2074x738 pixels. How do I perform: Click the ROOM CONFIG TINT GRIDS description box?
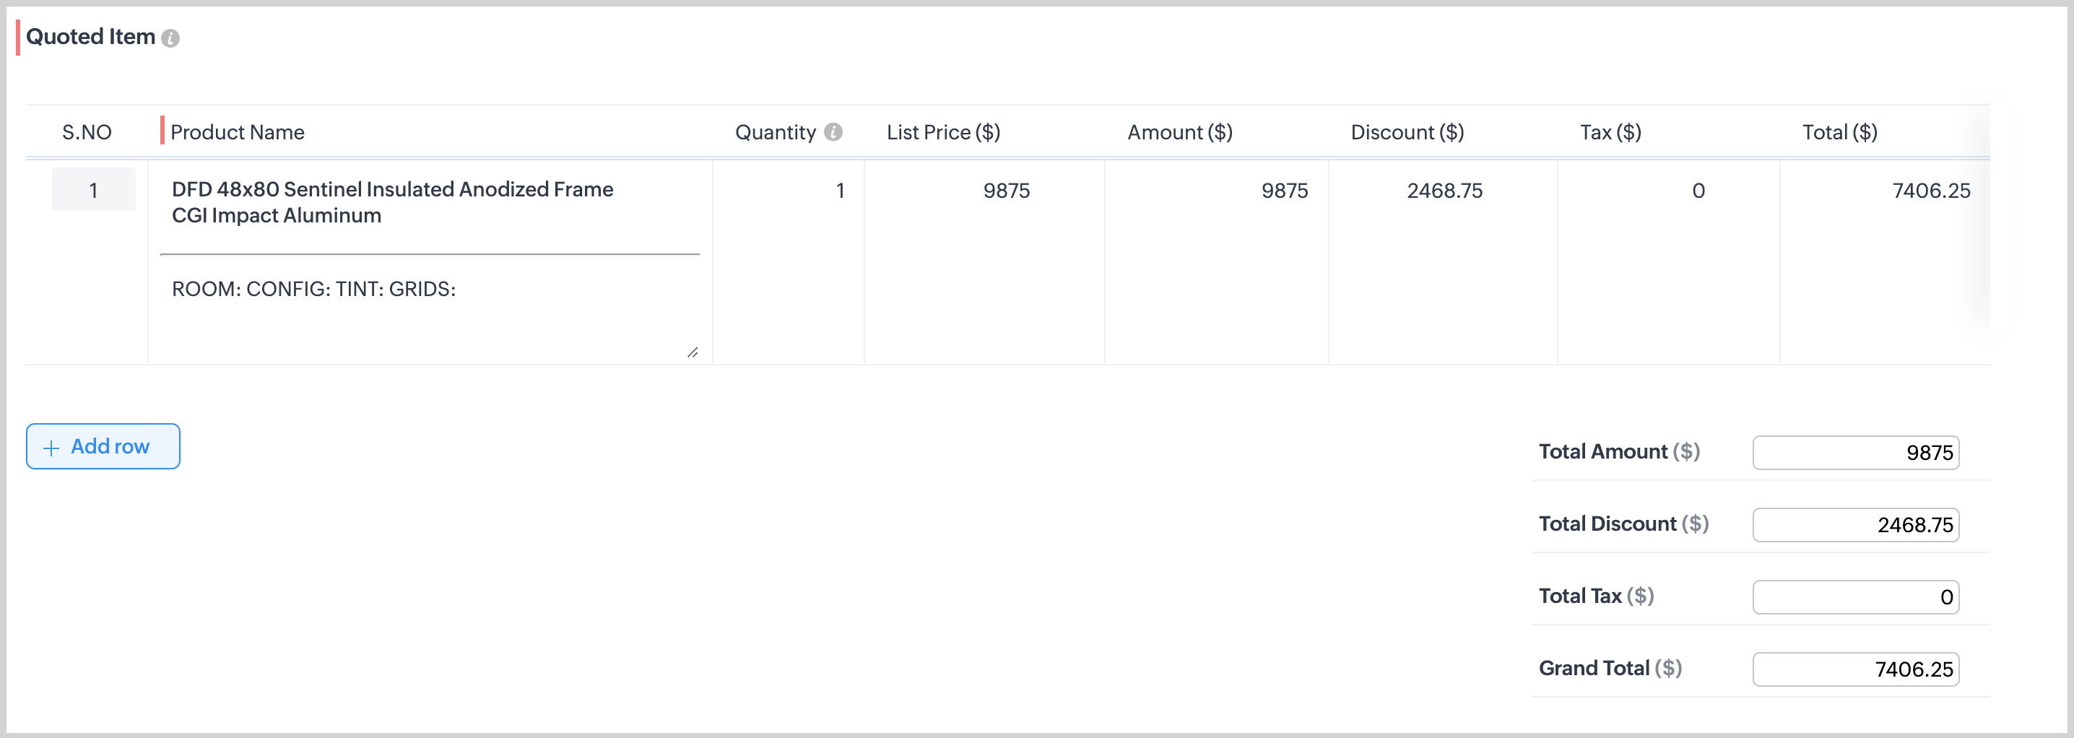click(429, 308)
